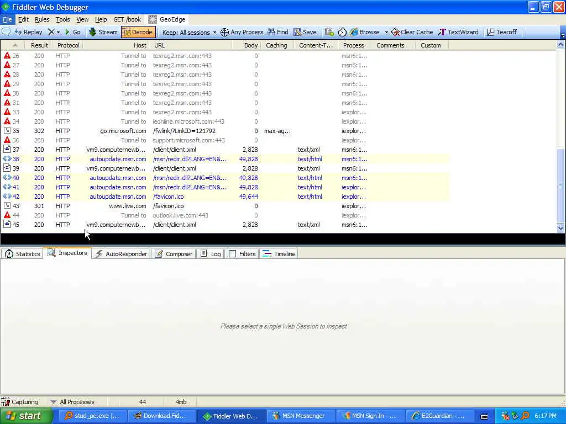Select session 42 /favicon.ico URL
The width and height of the screenshot is (566, 424).
click(x=168, y=197)
